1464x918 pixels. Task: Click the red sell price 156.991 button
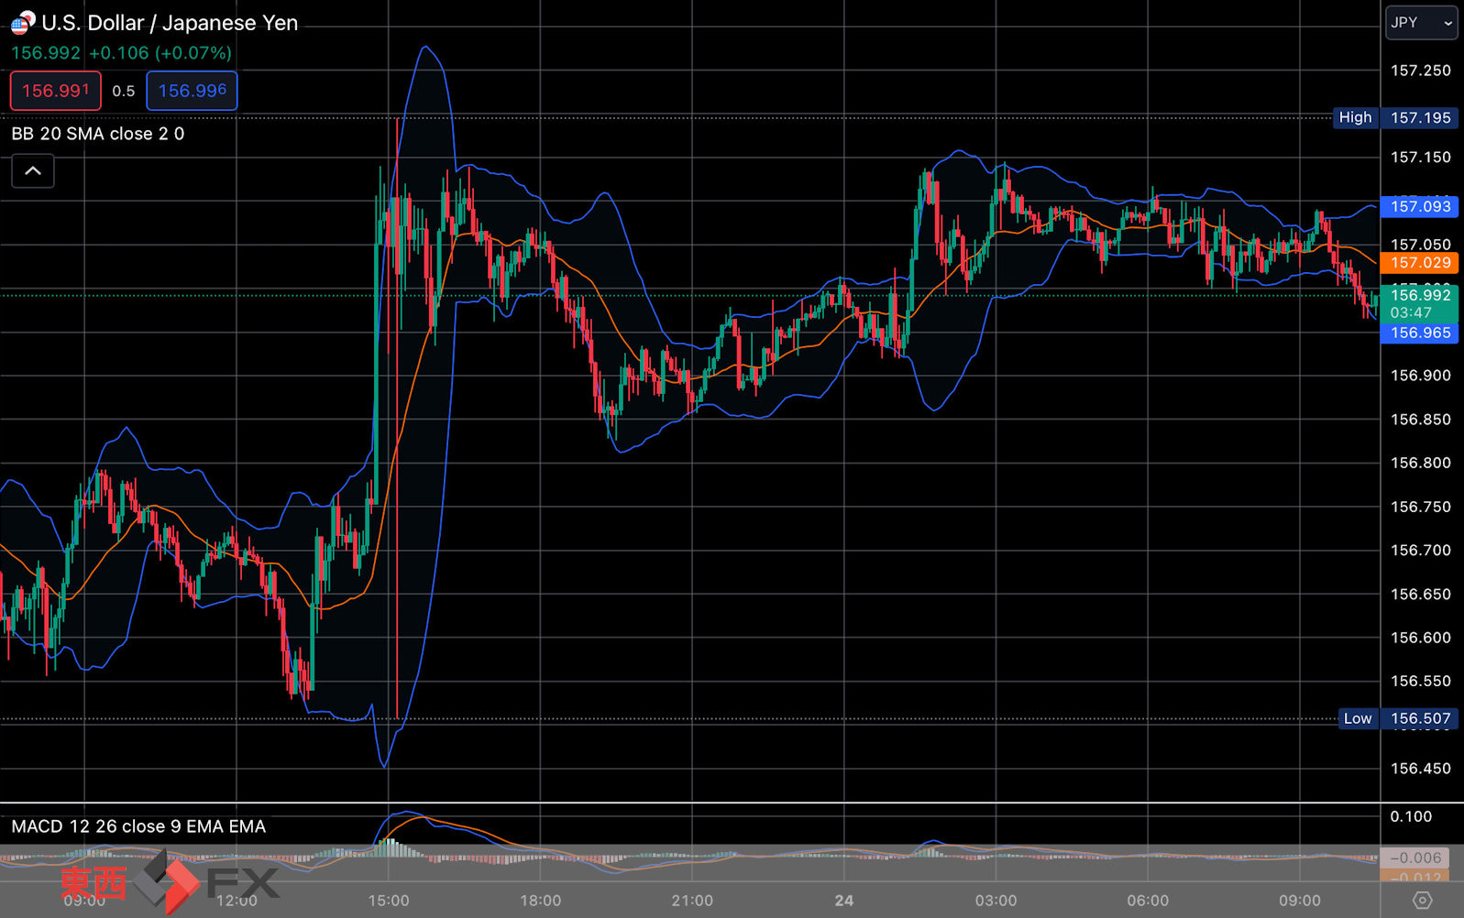[x=56, y=91]
